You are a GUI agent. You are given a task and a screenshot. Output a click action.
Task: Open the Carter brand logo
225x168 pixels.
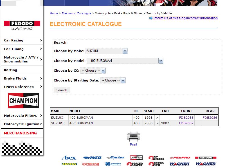pos(116,158)
